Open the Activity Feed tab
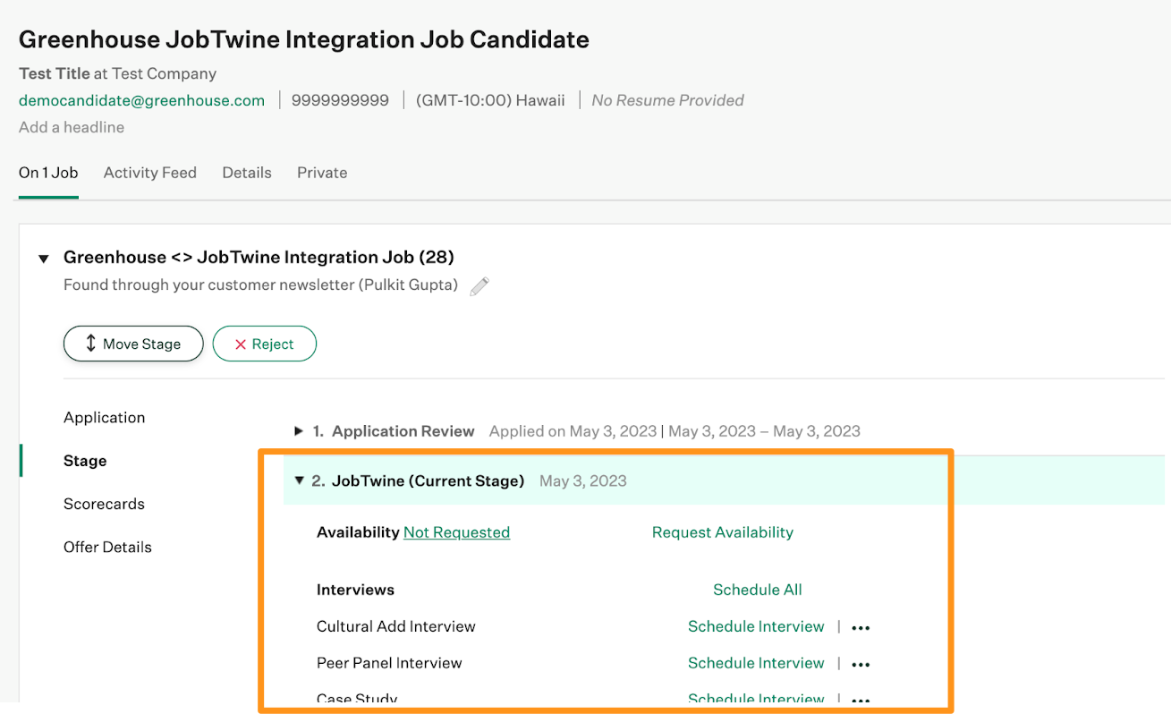Viewport: 1171px width, 714px height. click(x=150, y=173)
